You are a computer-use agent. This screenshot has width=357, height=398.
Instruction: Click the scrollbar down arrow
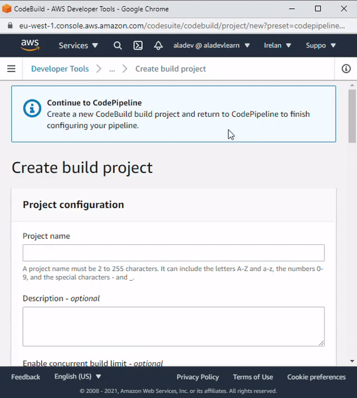(352, 361)
